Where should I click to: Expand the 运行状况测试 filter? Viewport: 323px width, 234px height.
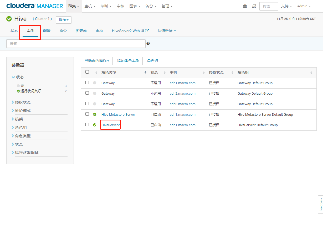[x=25, y=153]
